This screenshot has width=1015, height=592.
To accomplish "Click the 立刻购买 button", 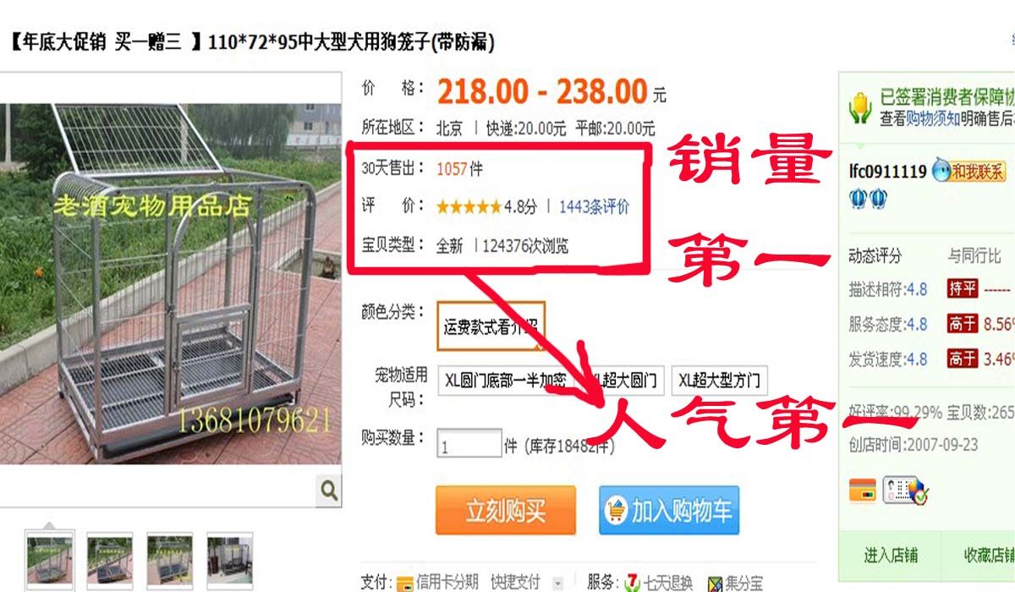I will pyautogui.click(x=506, y=510).
